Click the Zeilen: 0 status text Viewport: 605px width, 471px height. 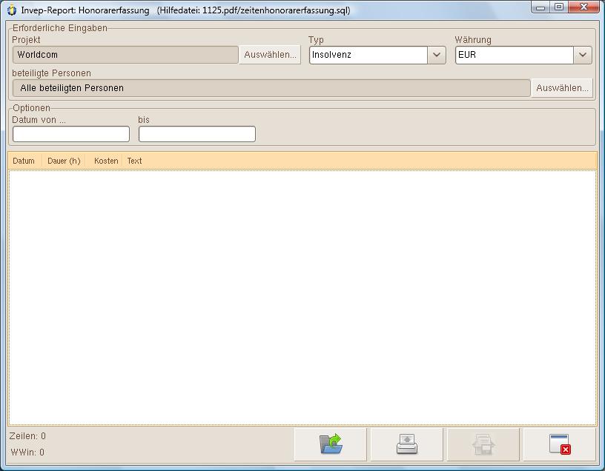[27, 436]
